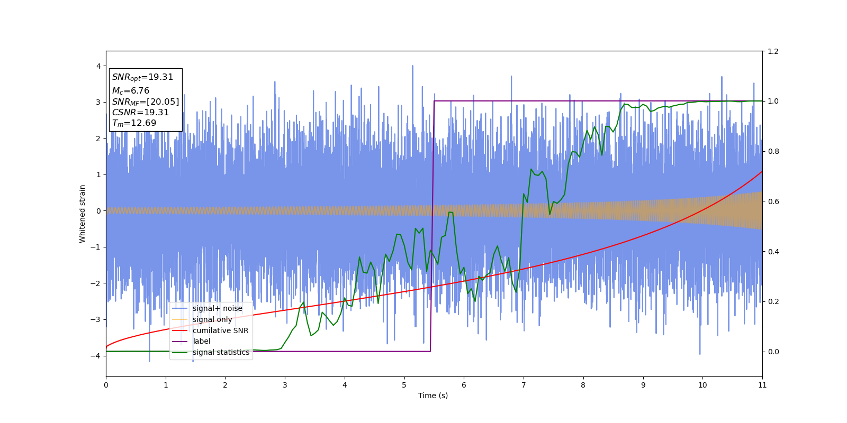Click the 'Whitened strain' y-axis label
Viewport: 847px width, 423px height.
pyautogui.click(x=83, y=214)
